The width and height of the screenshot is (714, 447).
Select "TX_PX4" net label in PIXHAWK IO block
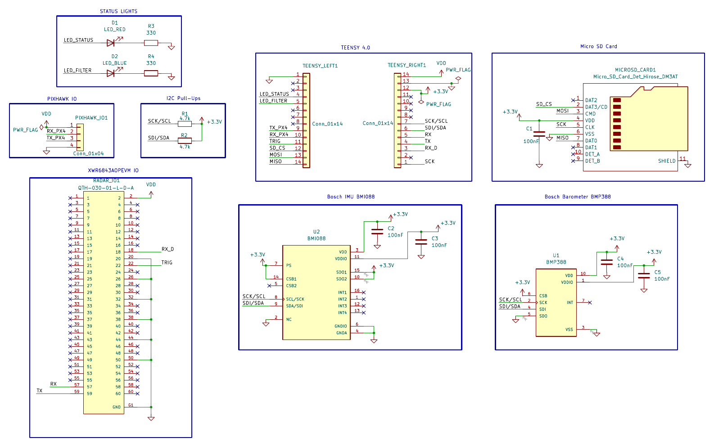[56, 138]
